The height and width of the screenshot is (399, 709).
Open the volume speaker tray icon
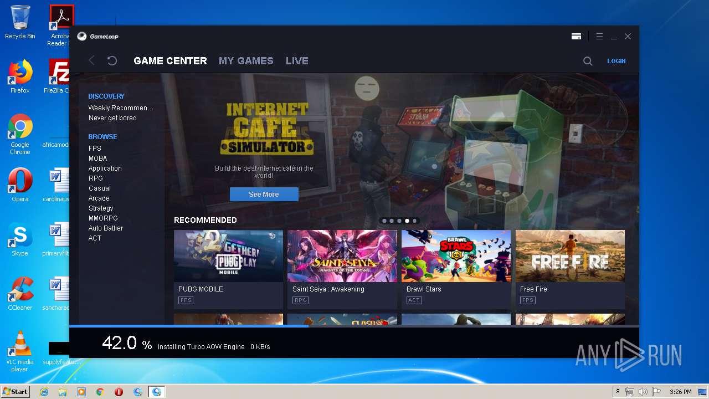pos(643,392)
